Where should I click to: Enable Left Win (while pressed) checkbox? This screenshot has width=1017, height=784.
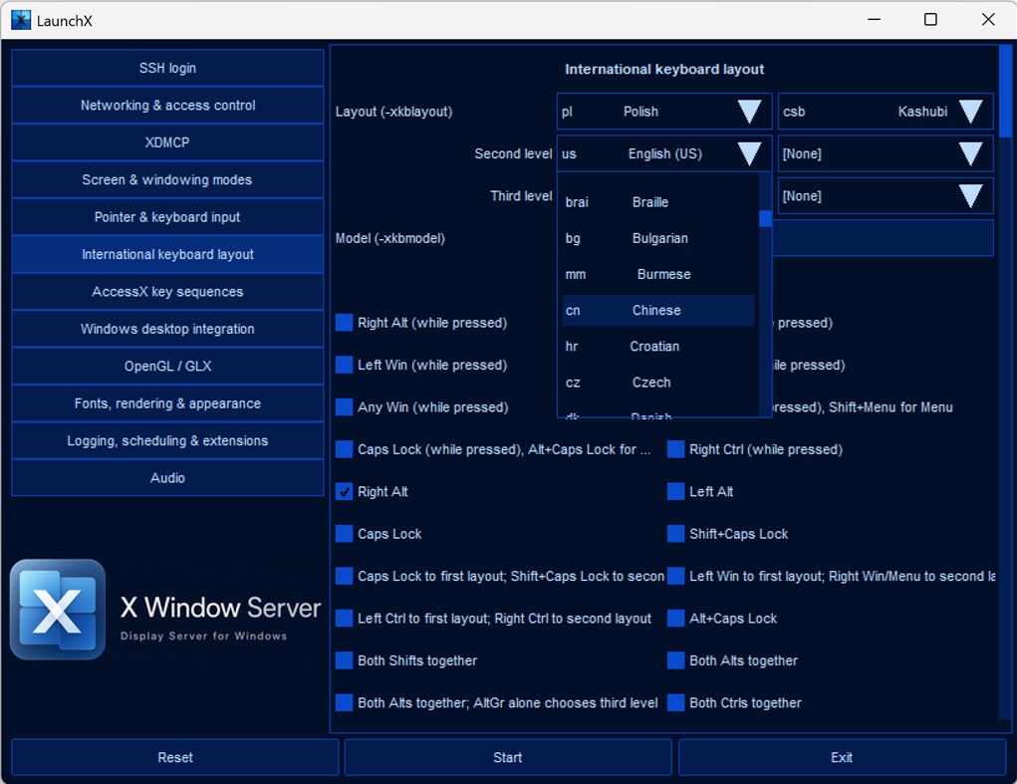[344, 365]
